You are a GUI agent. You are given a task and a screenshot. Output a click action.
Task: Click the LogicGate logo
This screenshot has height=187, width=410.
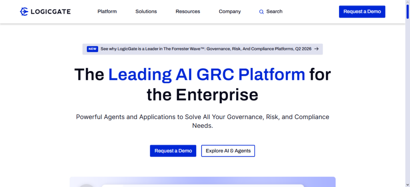pyautogui.click(x=45, y=12)
